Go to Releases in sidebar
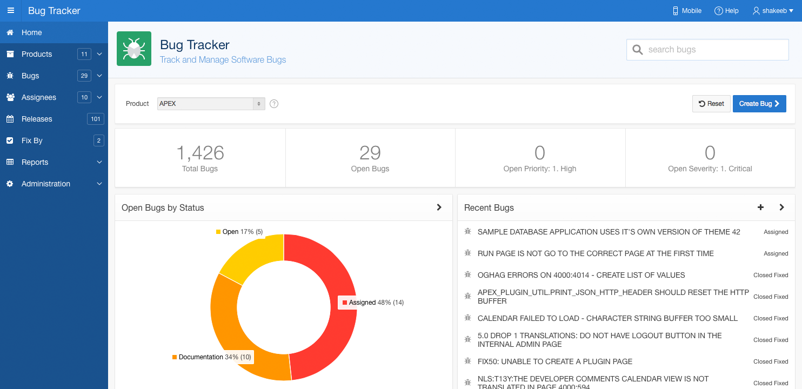Screen dimensions: 802x389 point(37,119)
